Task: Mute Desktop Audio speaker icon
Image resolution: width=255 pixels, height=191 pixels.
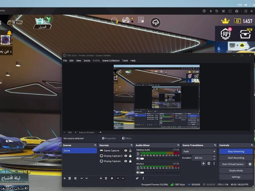Action: point(138,159)
